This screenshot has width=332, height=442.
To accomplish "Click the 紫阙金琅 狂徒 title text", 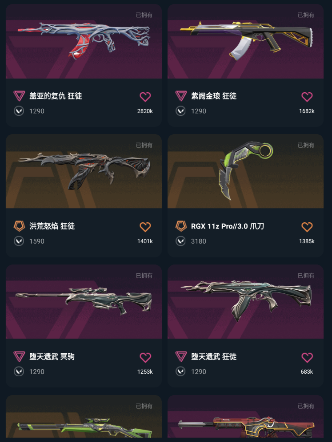I will [x=214, y=96].
